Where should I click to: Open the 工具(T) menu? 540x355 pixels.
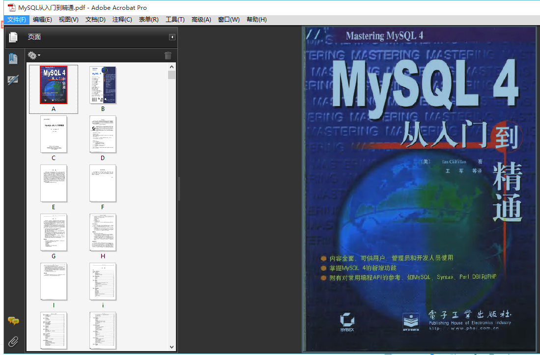point(175,20)
